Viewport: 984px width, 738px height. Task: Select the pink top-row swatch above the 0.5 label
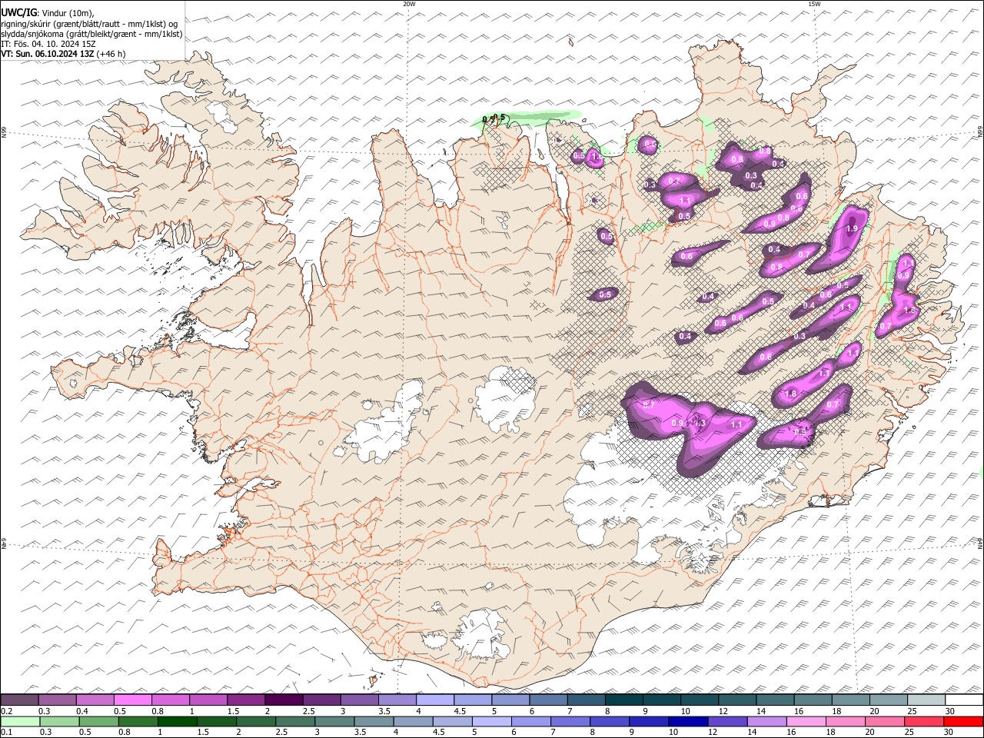(x=132, y=700)
